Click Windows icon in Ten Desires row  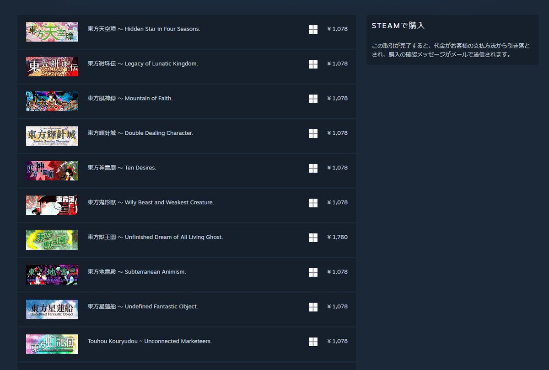tap(313, 168)
